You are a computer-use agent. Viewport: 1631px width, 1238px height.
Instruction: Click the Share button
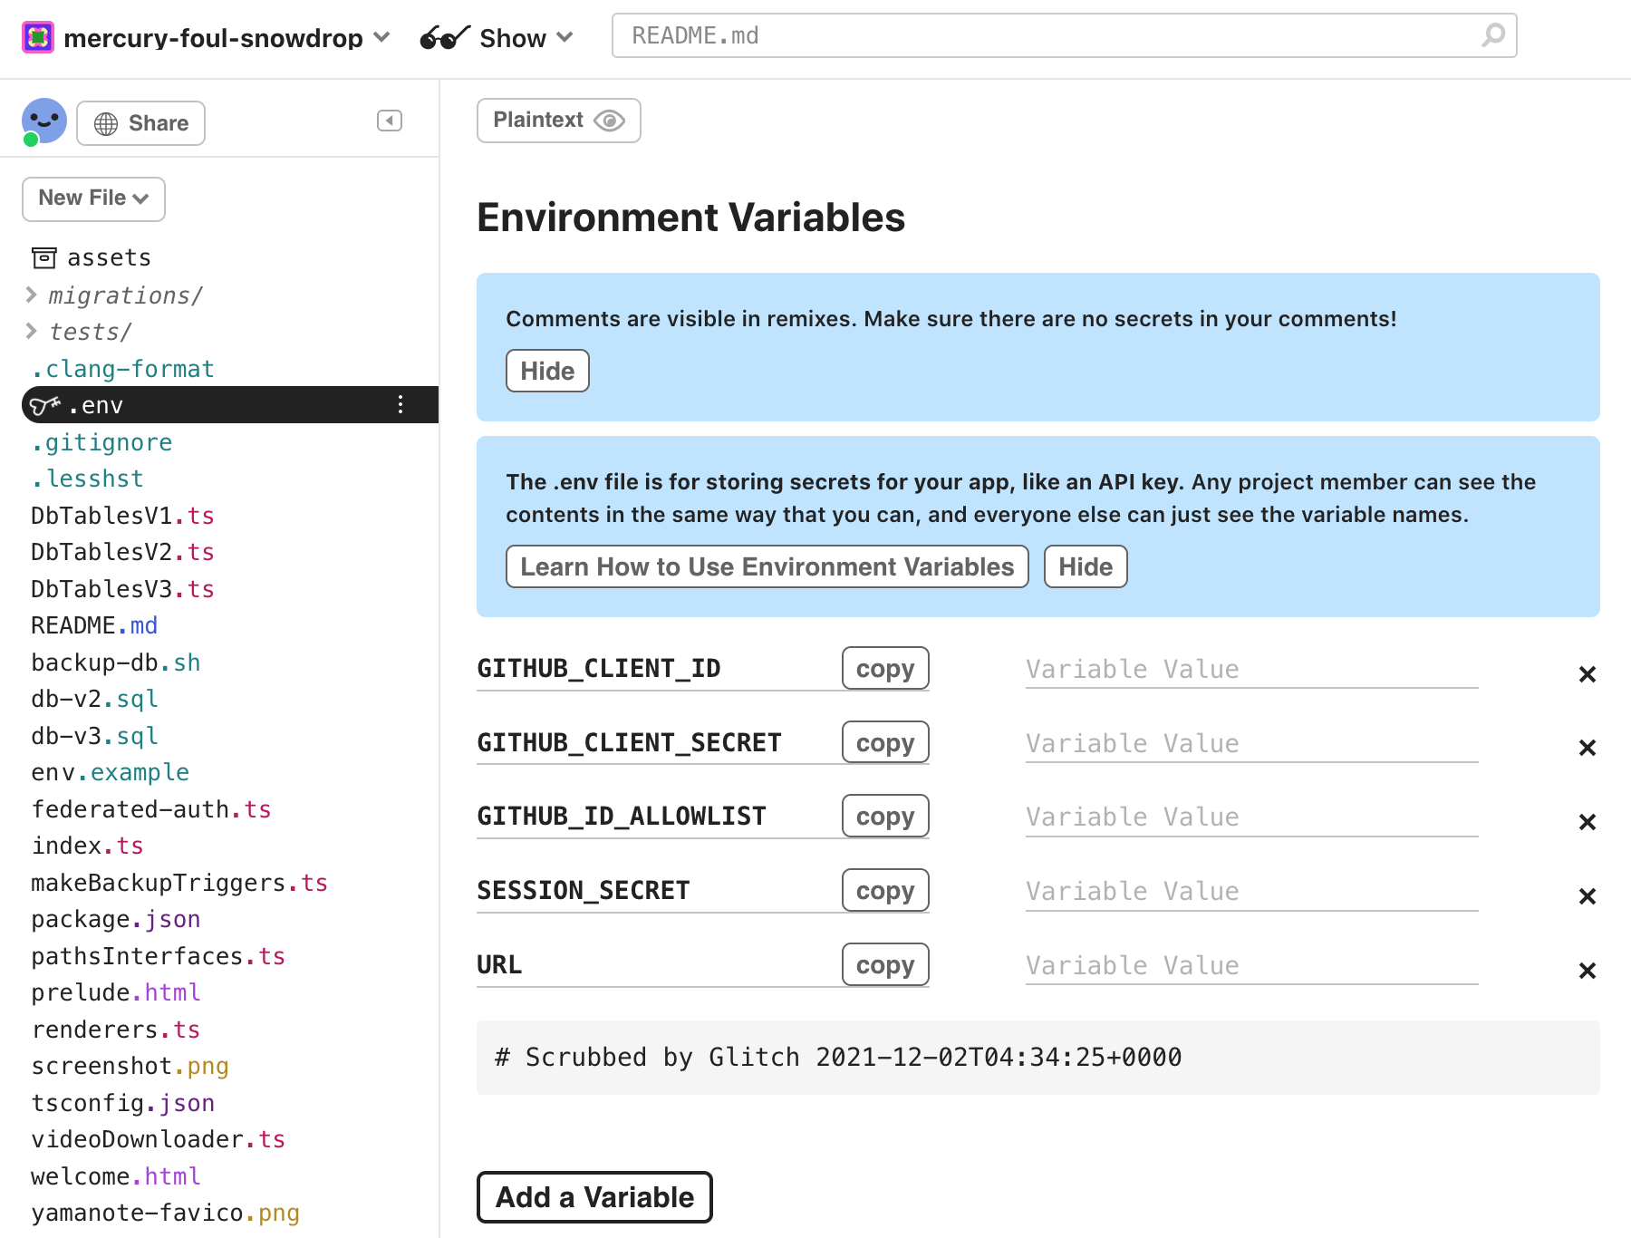pyautogui.click(x=140, y=123)
